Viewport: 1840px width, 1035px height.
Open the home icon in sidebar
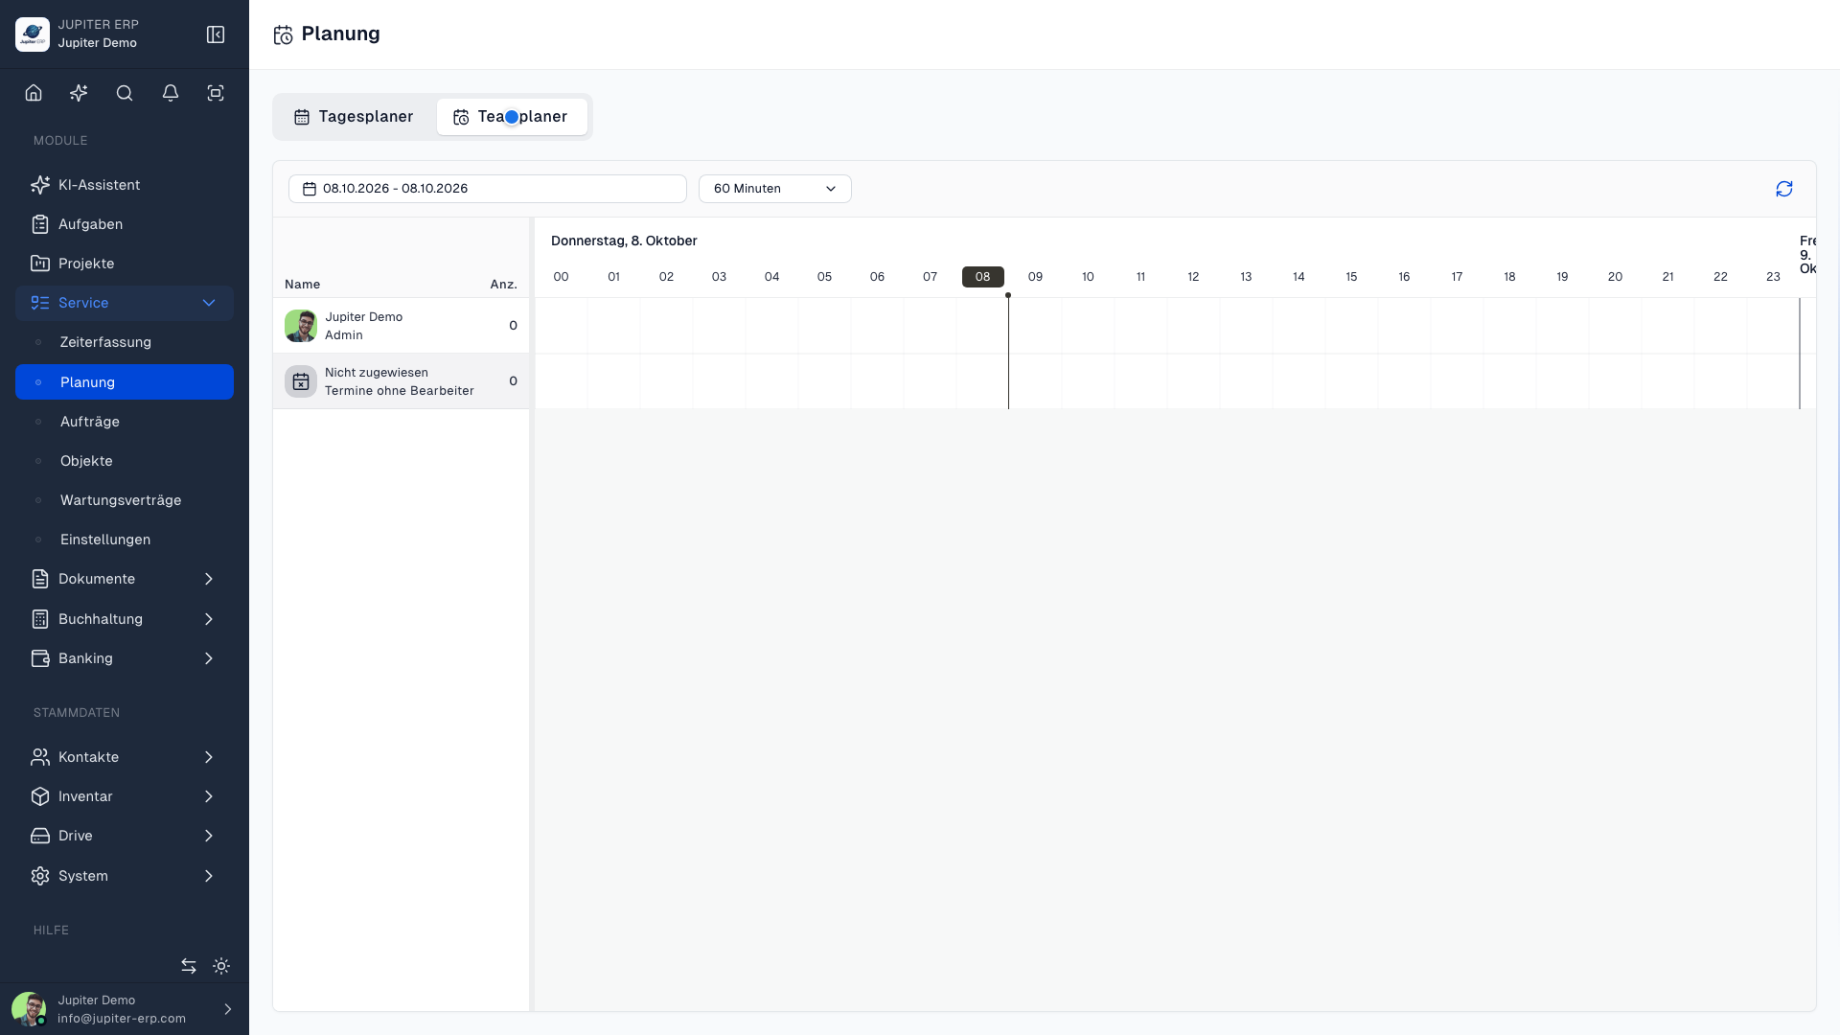tap(34, 93)
